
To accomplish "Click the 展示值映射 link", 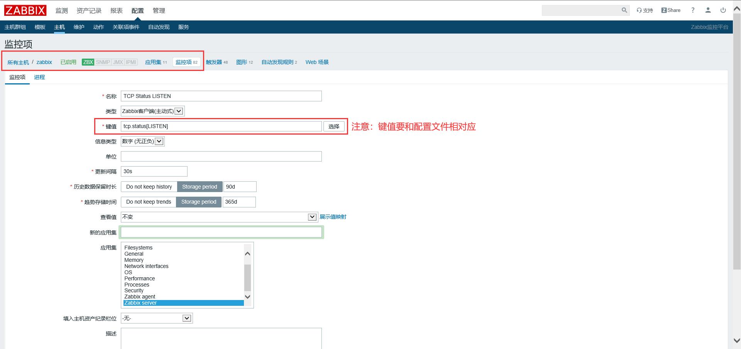I will click(x=333, y=217).
